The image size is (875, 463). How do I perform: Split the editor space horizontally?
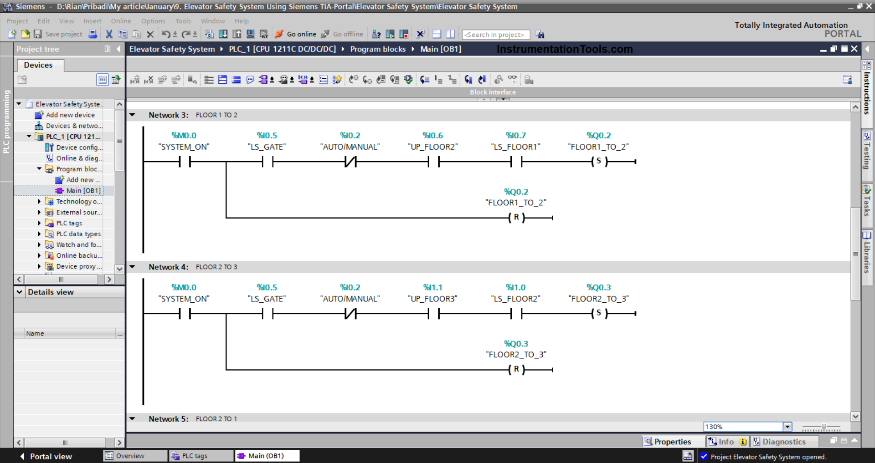tap(437, 34)
